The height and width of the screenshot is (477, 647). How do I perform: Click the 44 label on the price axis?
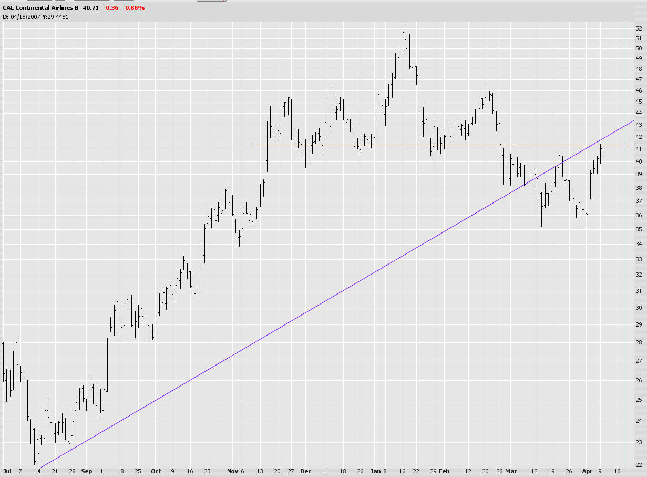coord(639,113)
